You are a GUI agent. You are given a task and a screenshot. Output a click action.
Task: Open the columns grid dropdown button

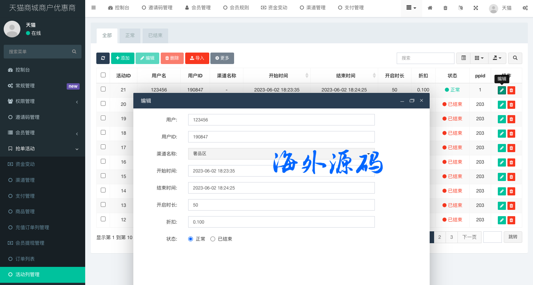click(479, 58)
